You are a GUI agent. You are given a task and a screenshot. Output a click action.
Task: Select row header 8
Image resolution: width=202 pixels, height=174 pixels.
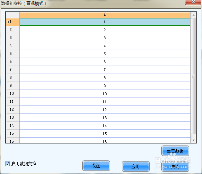click(13, 78)
